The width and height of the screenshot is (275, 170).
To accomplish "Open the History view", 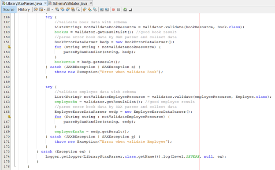I will 24,10.
